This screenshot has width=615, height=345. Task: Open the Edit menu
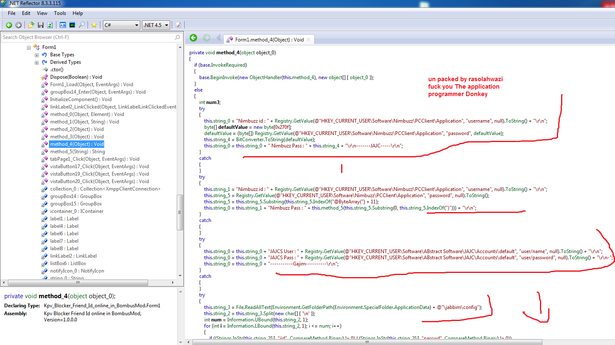(26, 13)
